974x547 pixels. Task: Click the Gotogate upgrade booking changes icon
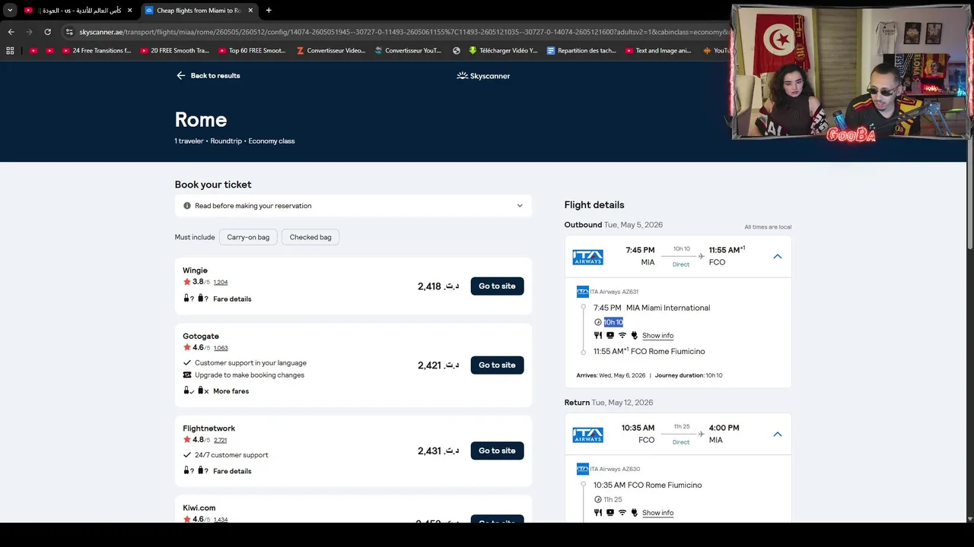point(187,375)
